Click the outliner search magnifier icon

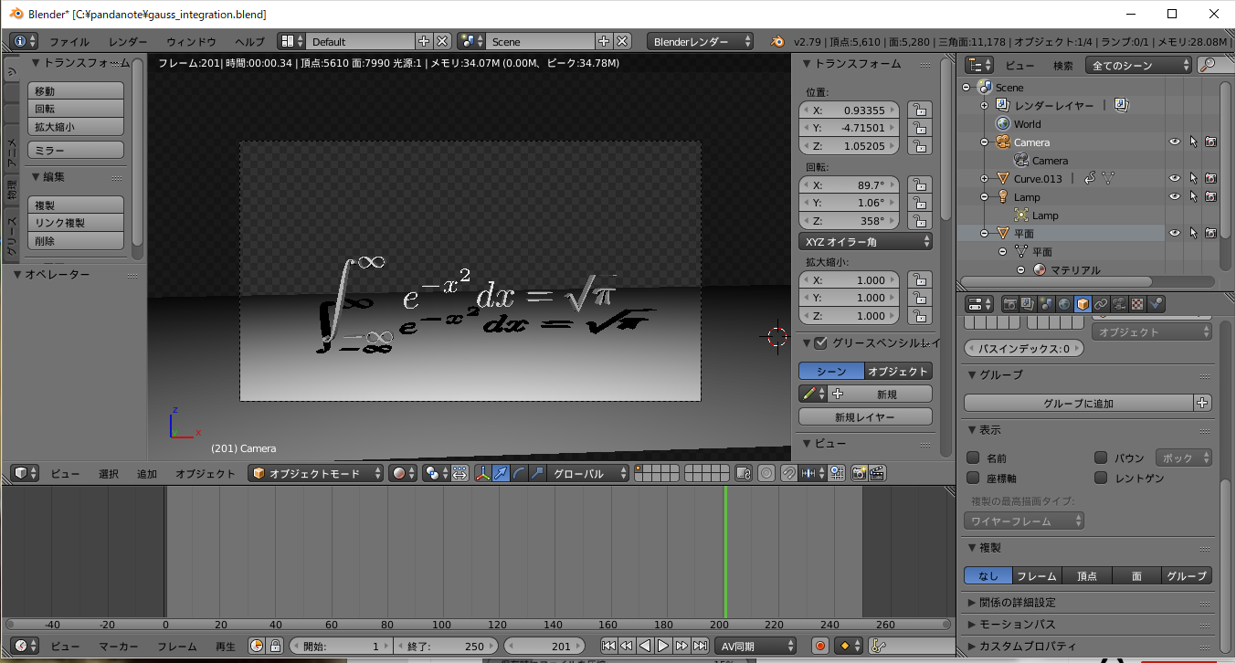1208,65
